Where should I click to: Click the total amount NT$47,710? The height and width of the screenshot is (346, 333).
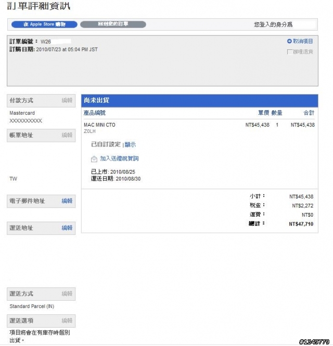click(301, 224)
